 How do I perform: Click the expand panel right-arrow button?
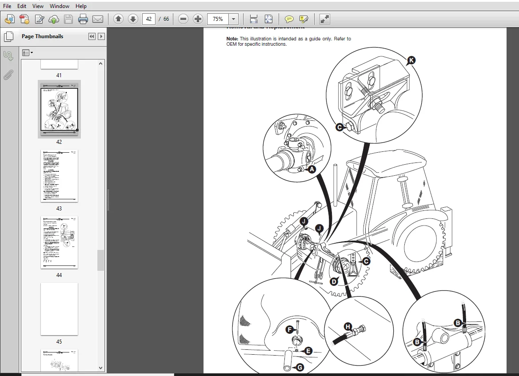click(x=101, y=36)
